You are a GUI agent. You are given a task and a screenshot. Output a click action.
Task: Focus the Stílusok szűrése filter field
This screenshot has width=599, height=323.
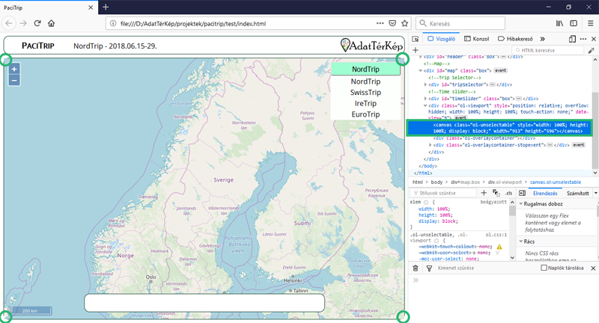[443, 193]
